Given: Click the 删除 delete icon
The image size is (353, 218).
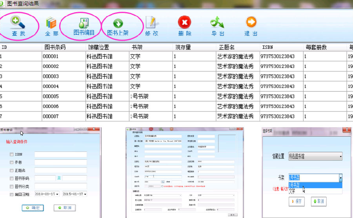Looking at the screenshot, I should [185, 26].
